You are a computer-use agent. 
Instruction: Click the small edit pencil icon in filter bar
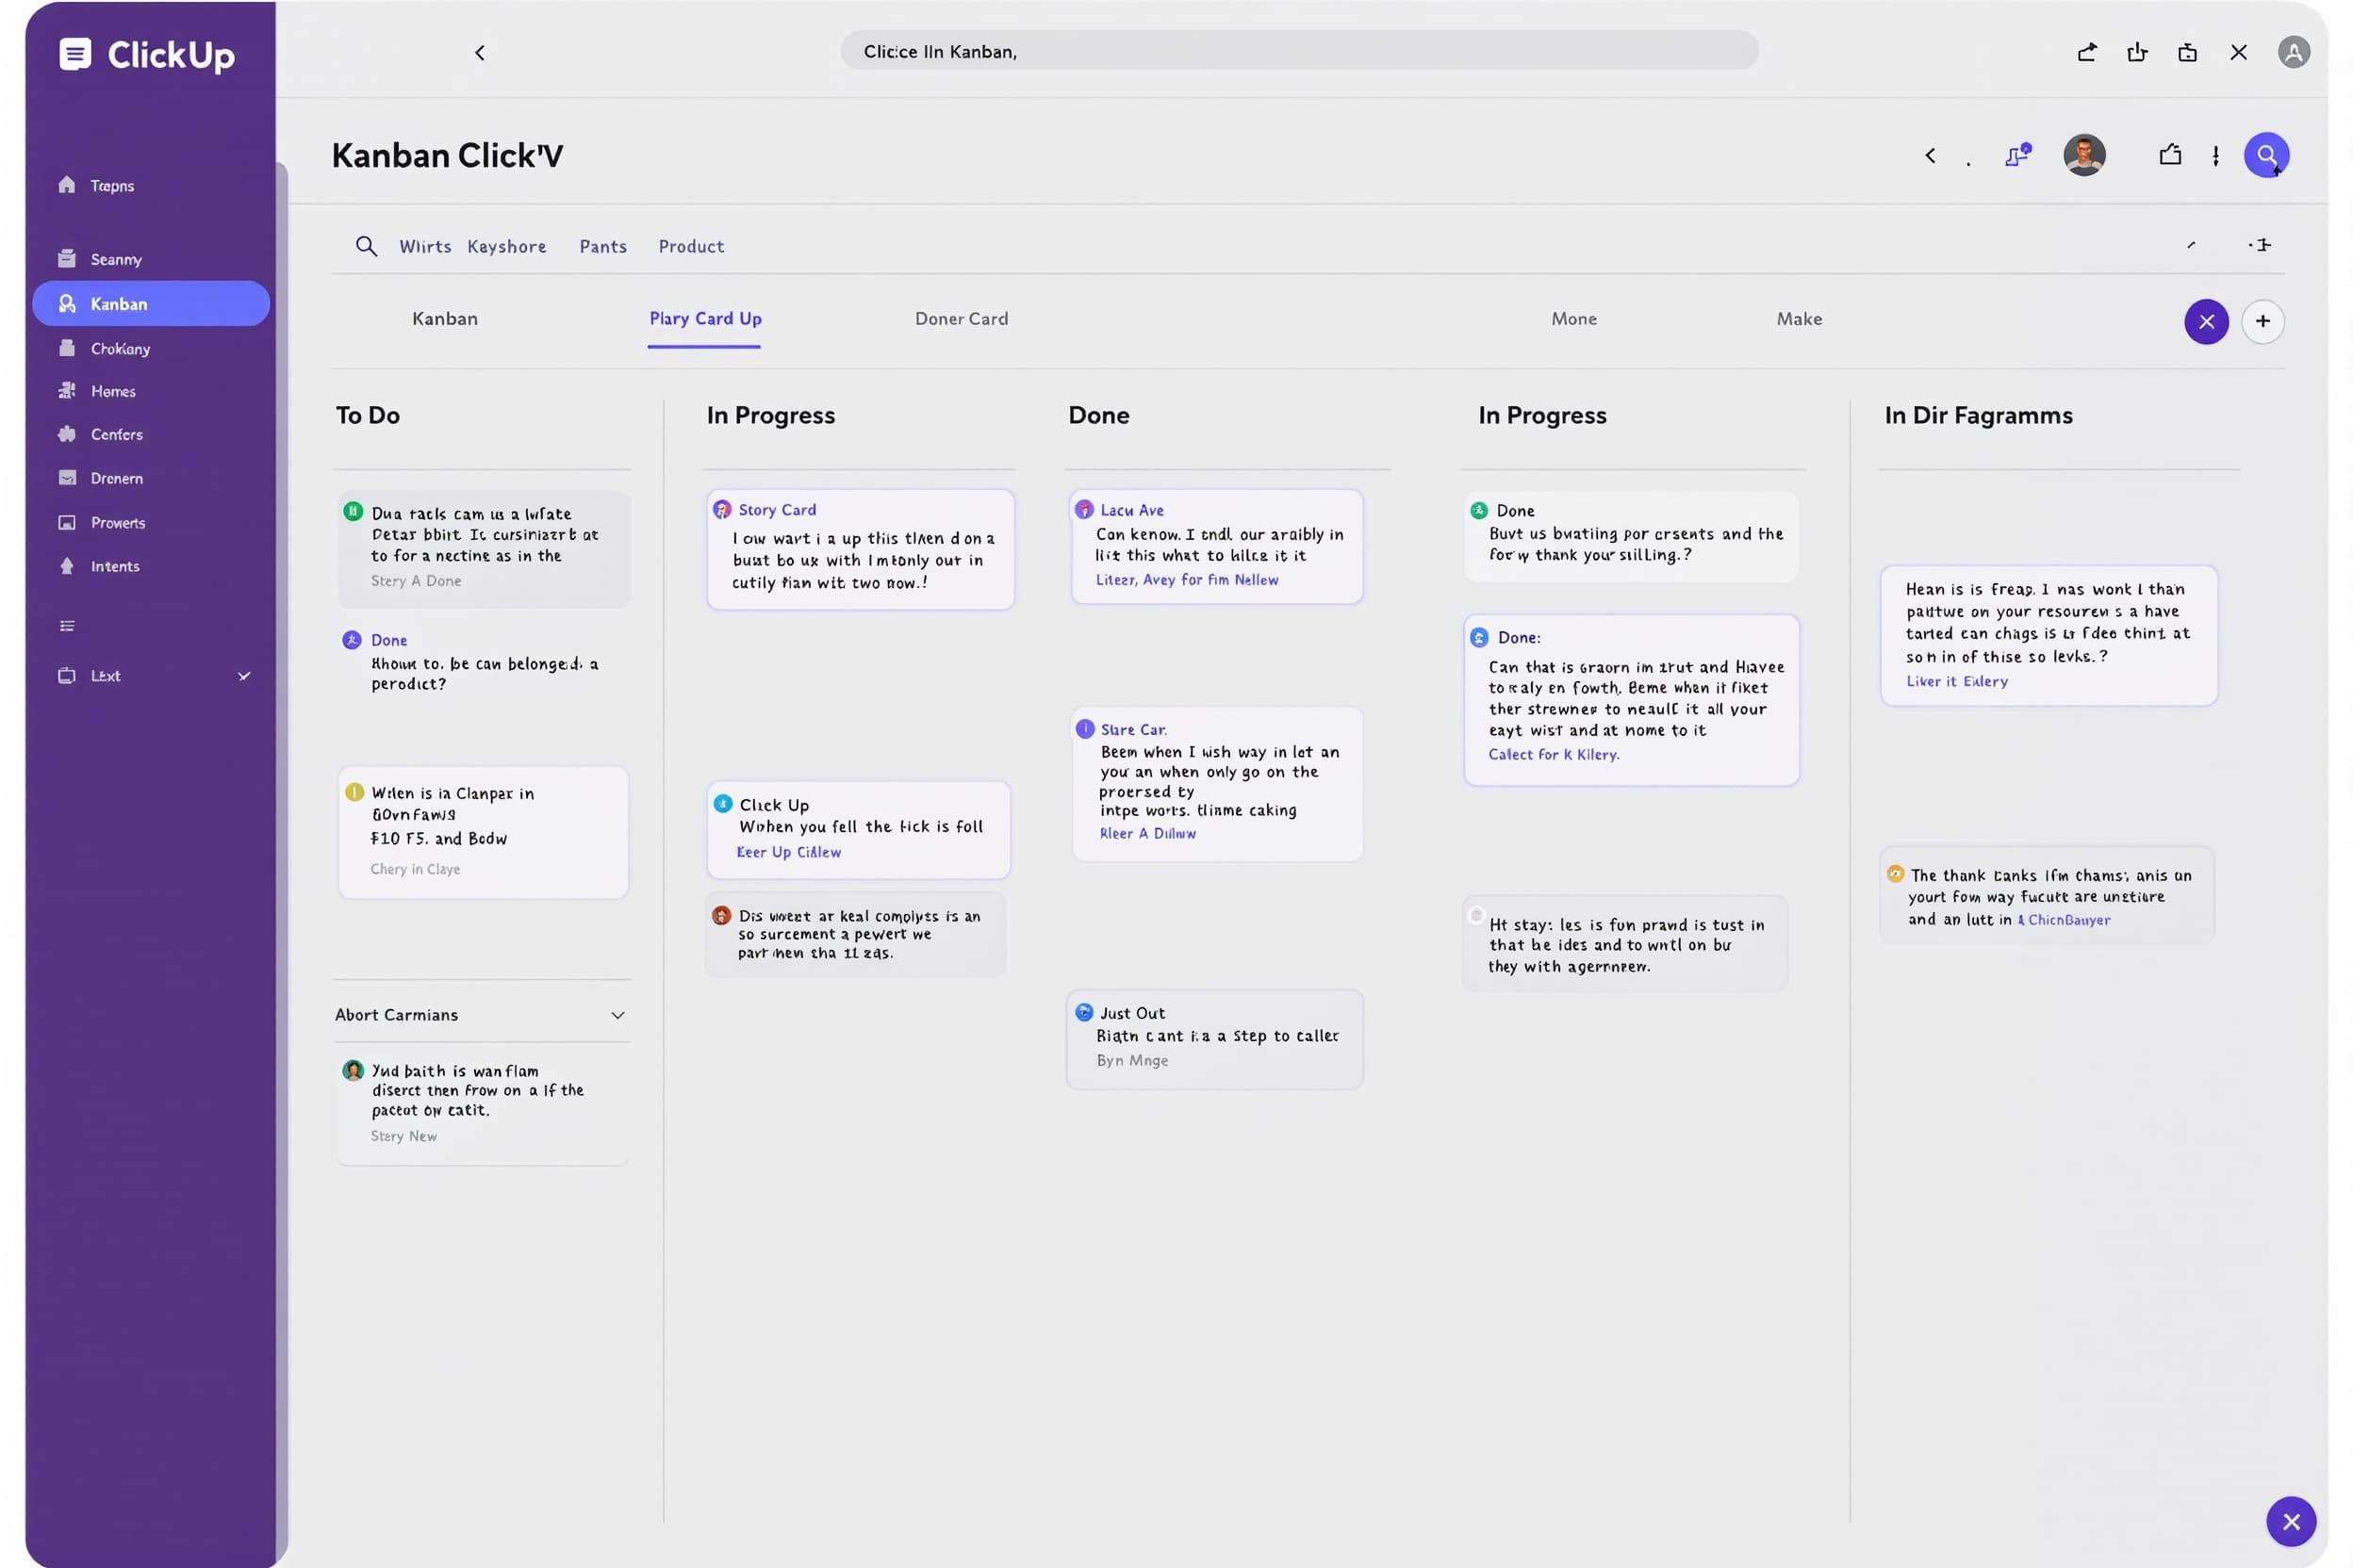(2191, 245)
